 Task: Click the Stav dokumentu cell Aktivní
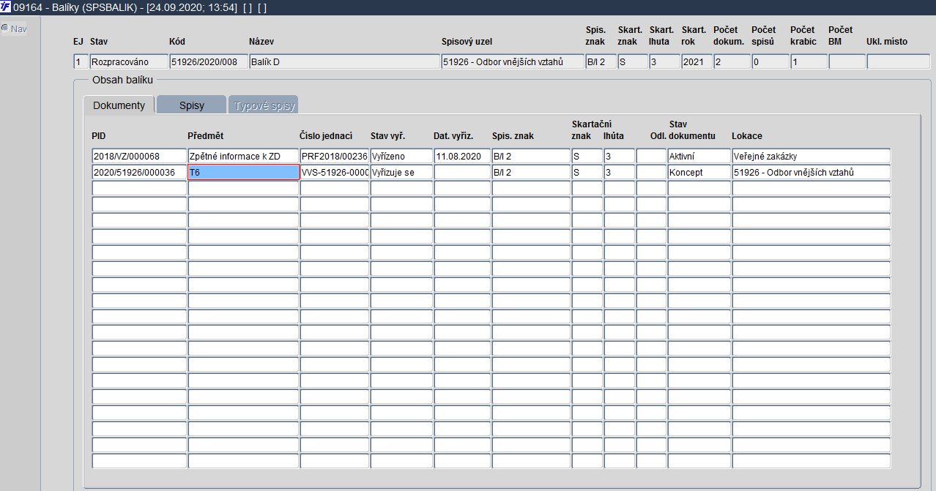coord(699,156)
